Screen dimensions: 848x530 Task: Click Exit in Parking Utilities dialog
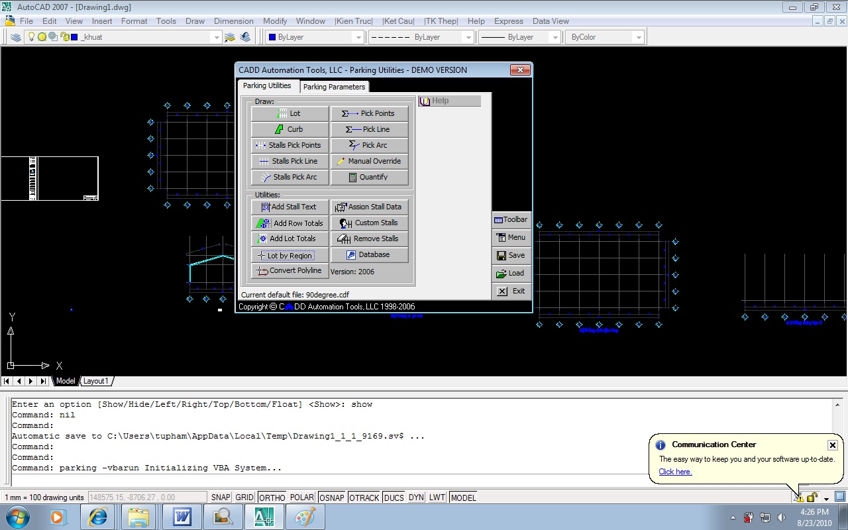(x=511, y=291)
